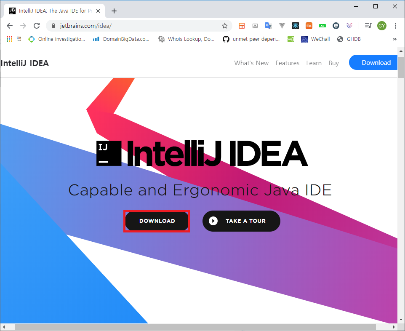Image resolution: width=405 pixels, height=331 pixels.
Task: Open the WeChall bookmark
Action: pos(316,39)
